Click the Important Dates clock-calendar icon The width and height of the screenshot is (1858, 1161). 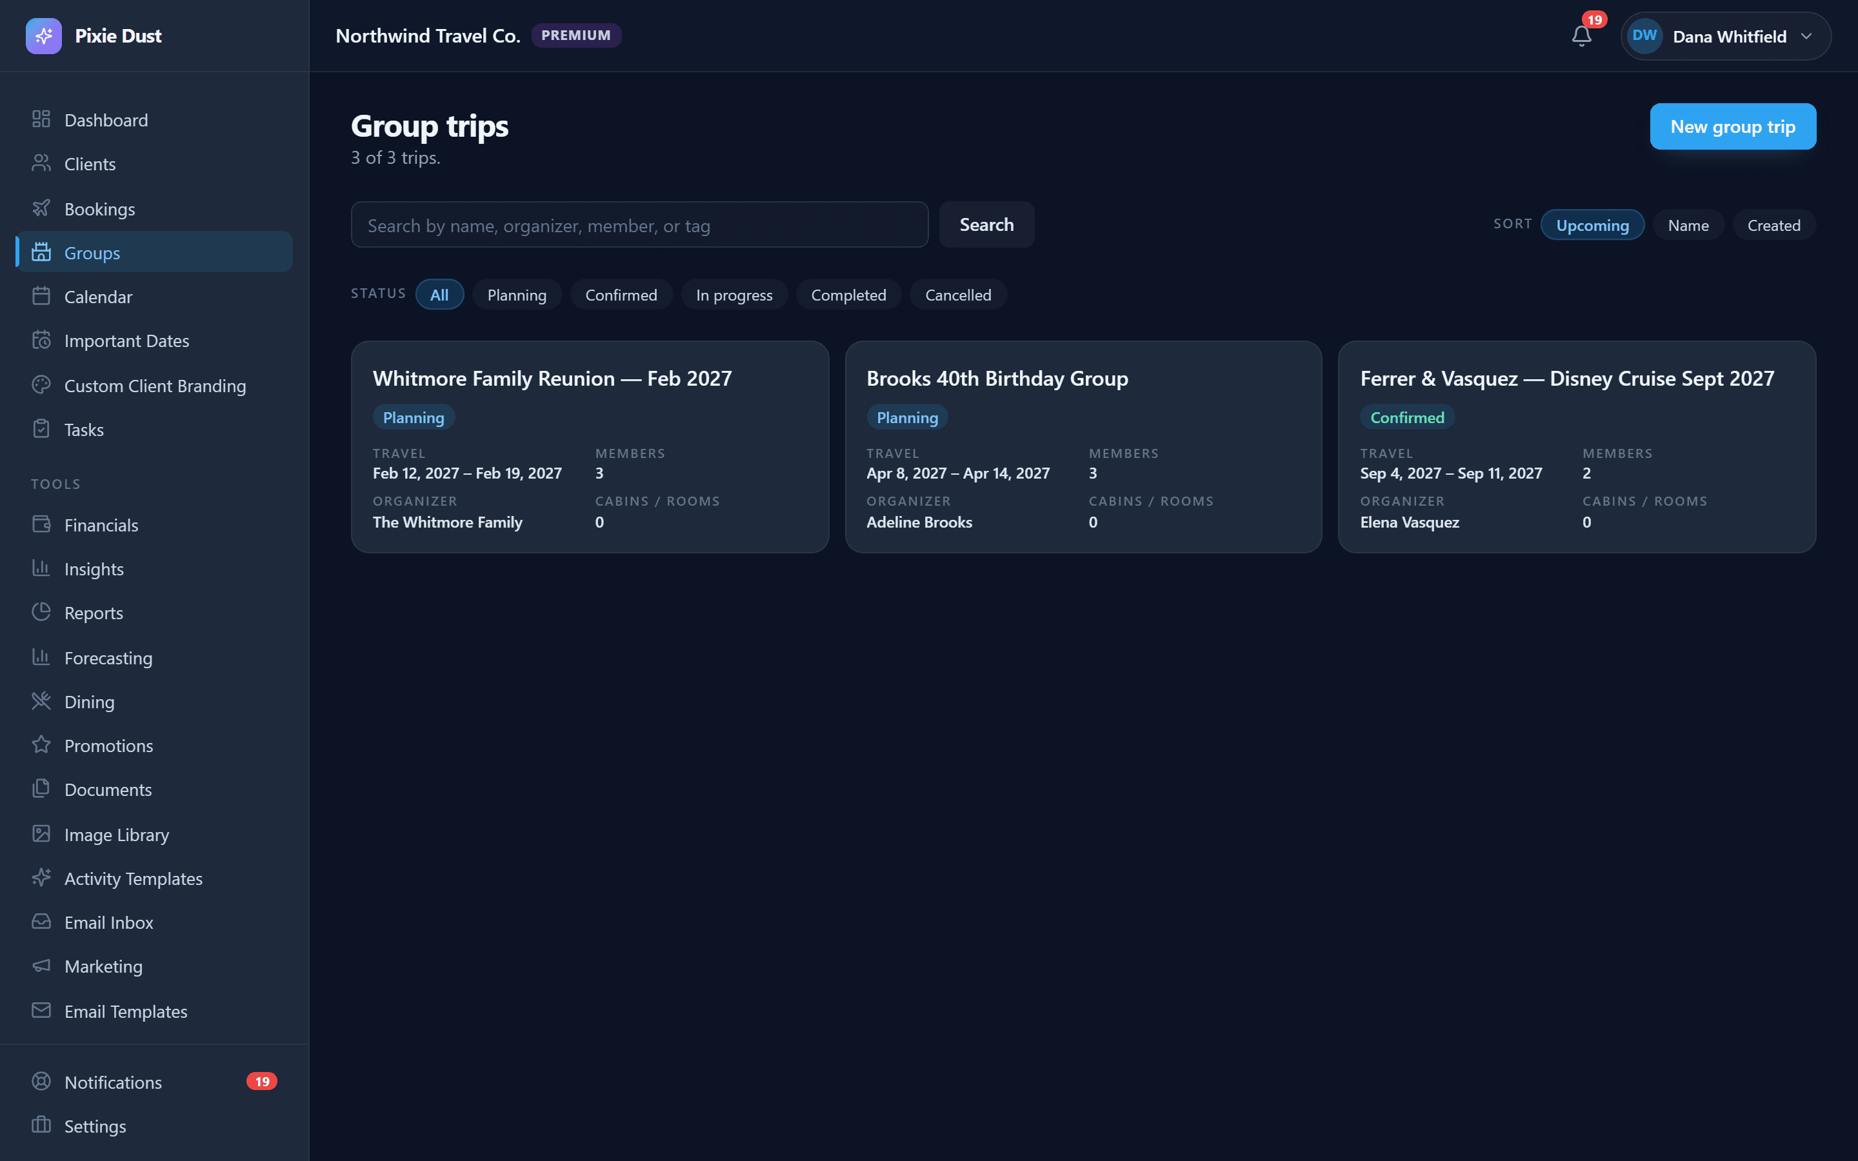(x=41, y=339)
